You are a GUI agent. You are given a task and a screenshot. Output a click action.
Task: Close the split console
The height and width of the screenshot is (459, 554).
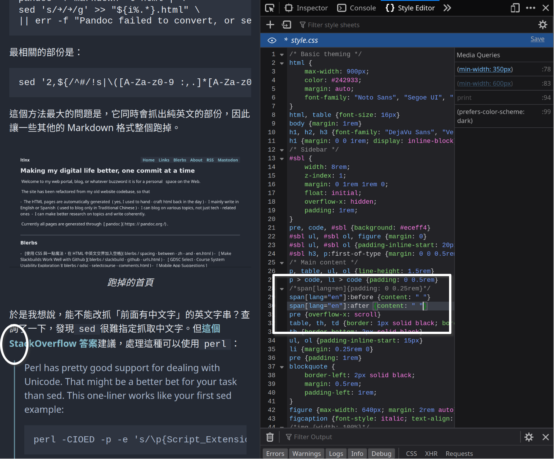coord(546,437)
